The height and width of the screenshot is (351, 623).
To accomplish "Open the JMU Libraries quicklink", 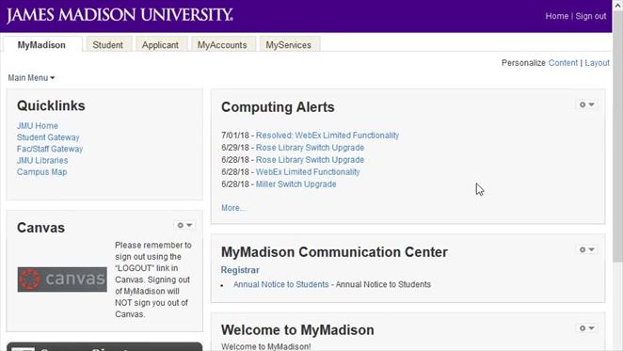I will point(42,161).
